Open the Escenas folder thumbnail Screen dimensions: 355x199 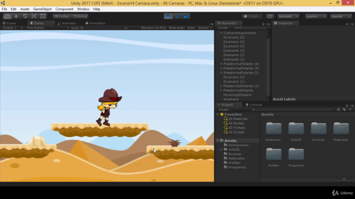coord(318,129)
